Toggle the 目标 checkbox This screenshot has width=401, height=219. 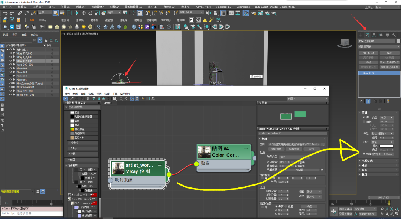point(364,121)
